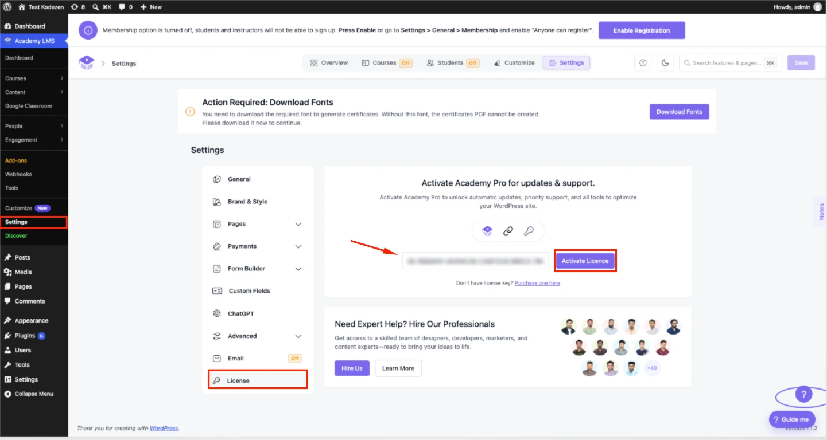Open the Brand & Style settings
The width and height of the screenshot is (827, 440).
click(258, 202)
